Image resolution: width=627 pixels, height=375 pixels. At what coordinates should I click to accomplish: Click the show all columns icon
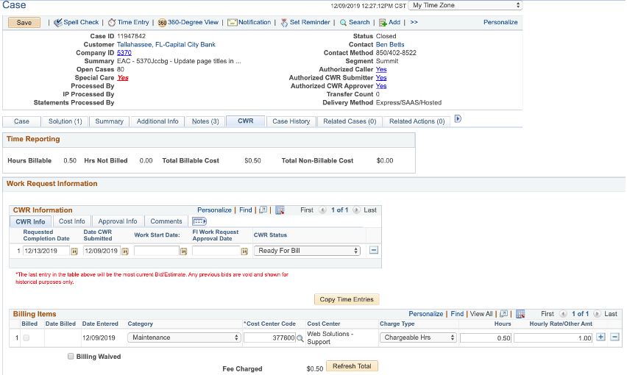click(199, 221)
